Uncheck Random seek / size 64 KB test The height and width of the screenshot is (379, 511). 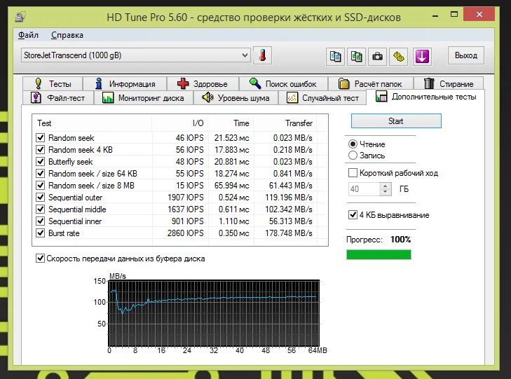(x=41, y=174)
